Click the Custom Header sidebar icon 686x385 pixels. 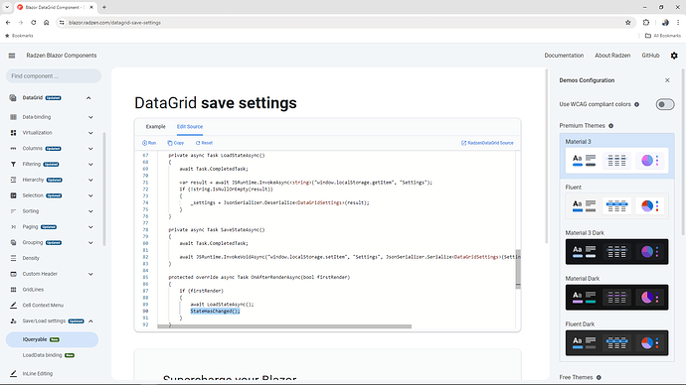13,274
